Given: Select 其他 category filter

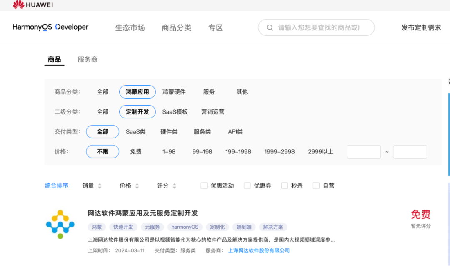Looking at the screenshot, I should point(242,92).
